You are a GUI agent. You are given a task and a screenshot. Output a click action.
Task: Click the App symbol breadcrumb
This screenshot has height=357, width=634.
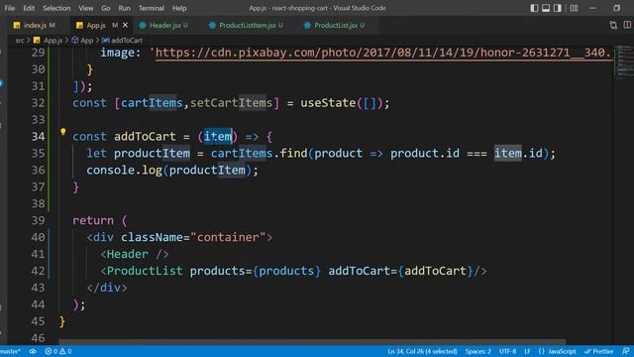[83, 41]
